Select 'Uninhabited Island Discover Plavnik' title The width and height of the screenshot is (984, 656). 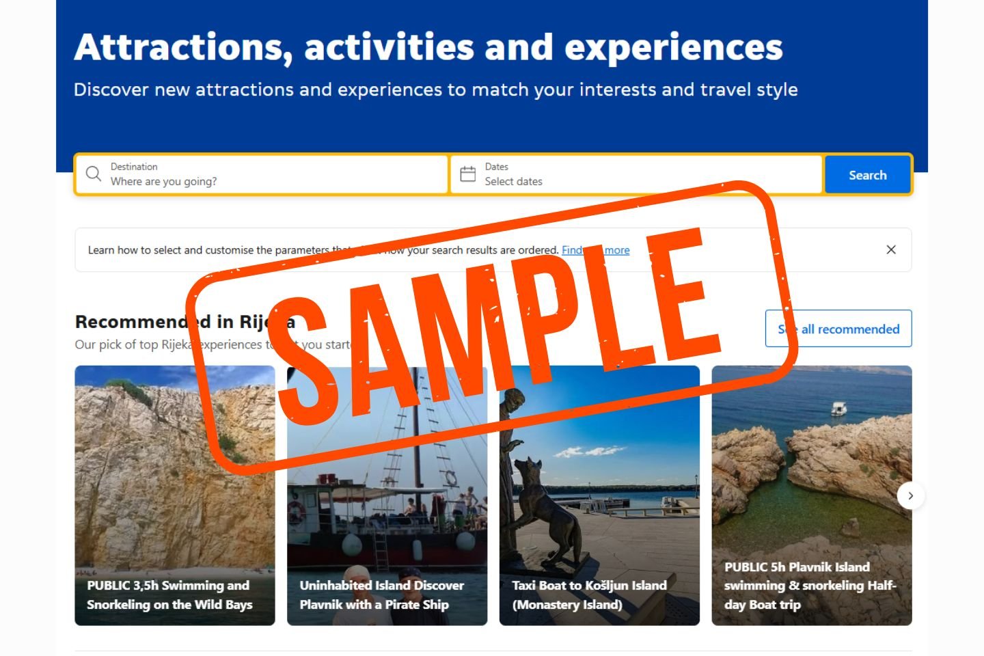tap(381, 594)
